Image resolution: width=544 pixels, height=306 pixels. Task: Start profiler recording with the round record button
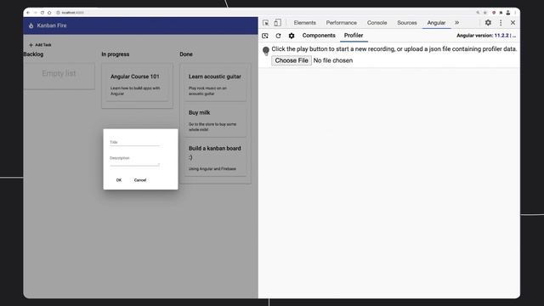point(266,51)
